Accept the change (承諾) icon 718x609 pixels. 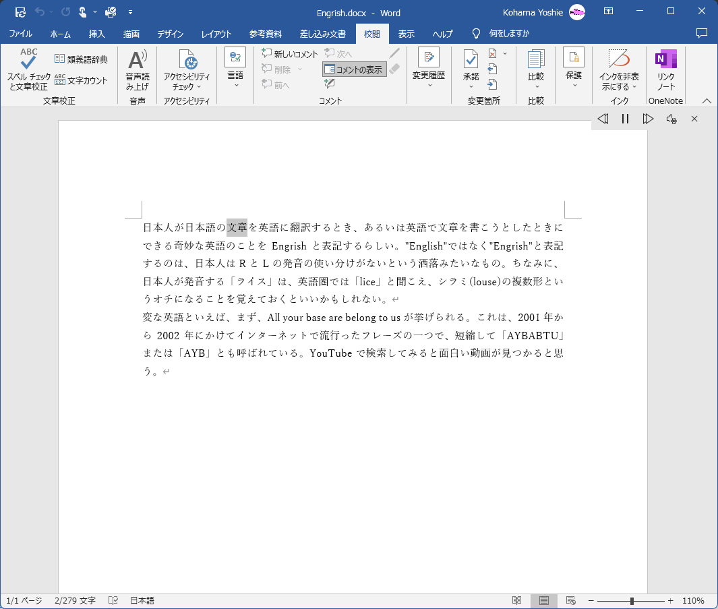471,59
